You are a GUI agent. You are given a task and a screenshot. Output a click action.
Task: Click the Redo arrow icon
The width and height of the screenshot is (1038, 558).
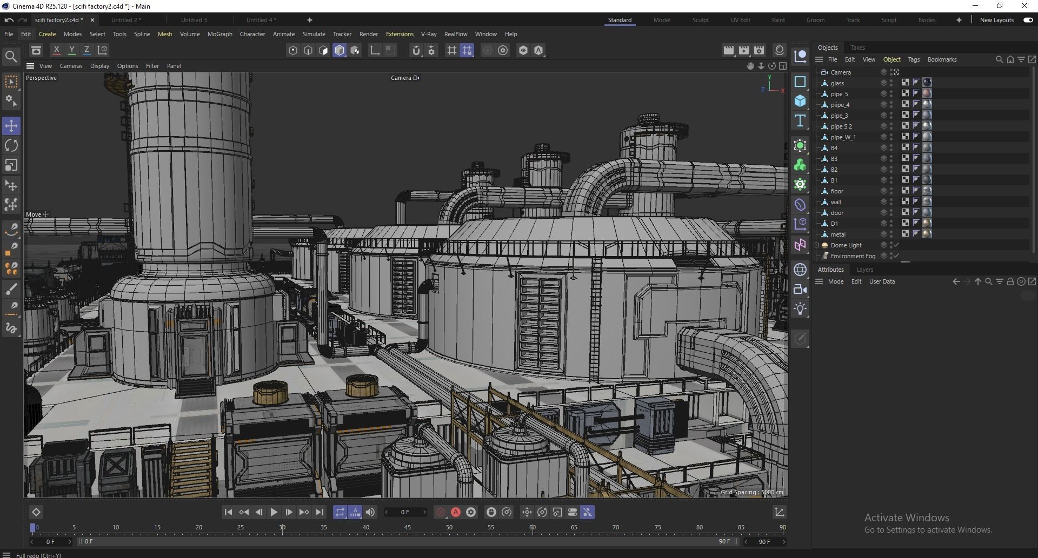coord(23,20)
